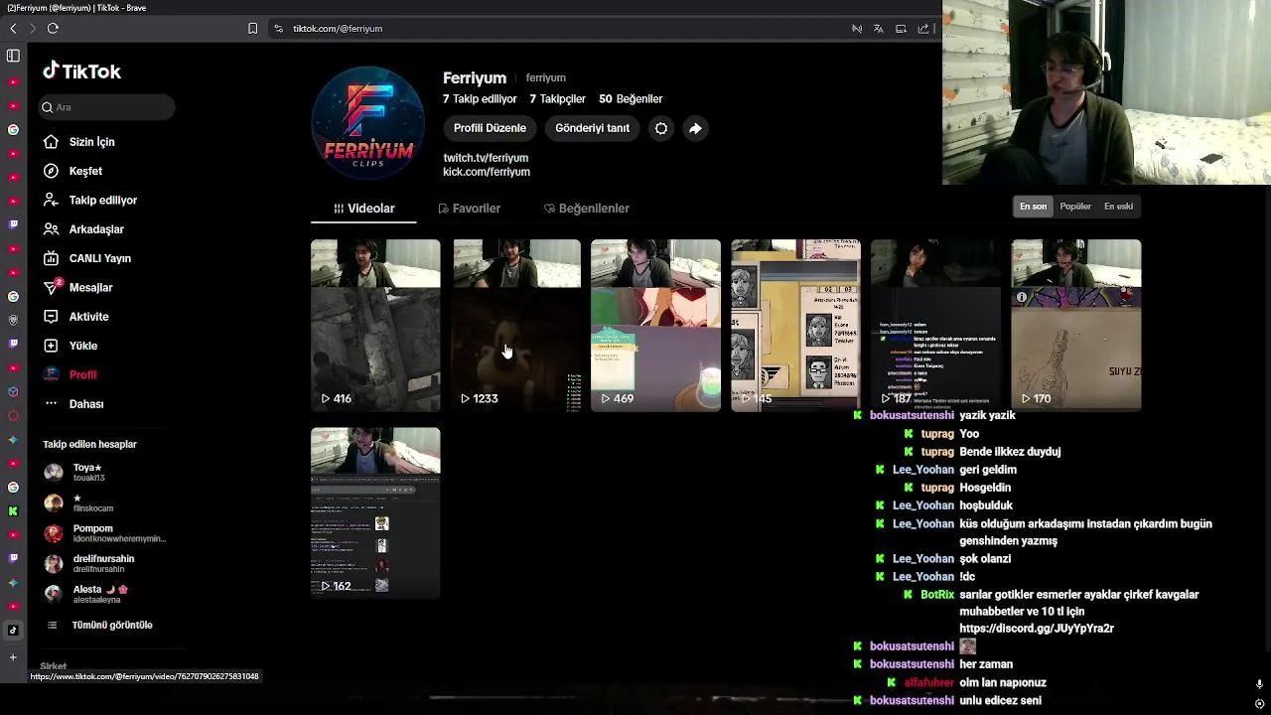Open the Beğenilenler tab
Screen dimensions: 1271x715
click(x=587, y=209)
